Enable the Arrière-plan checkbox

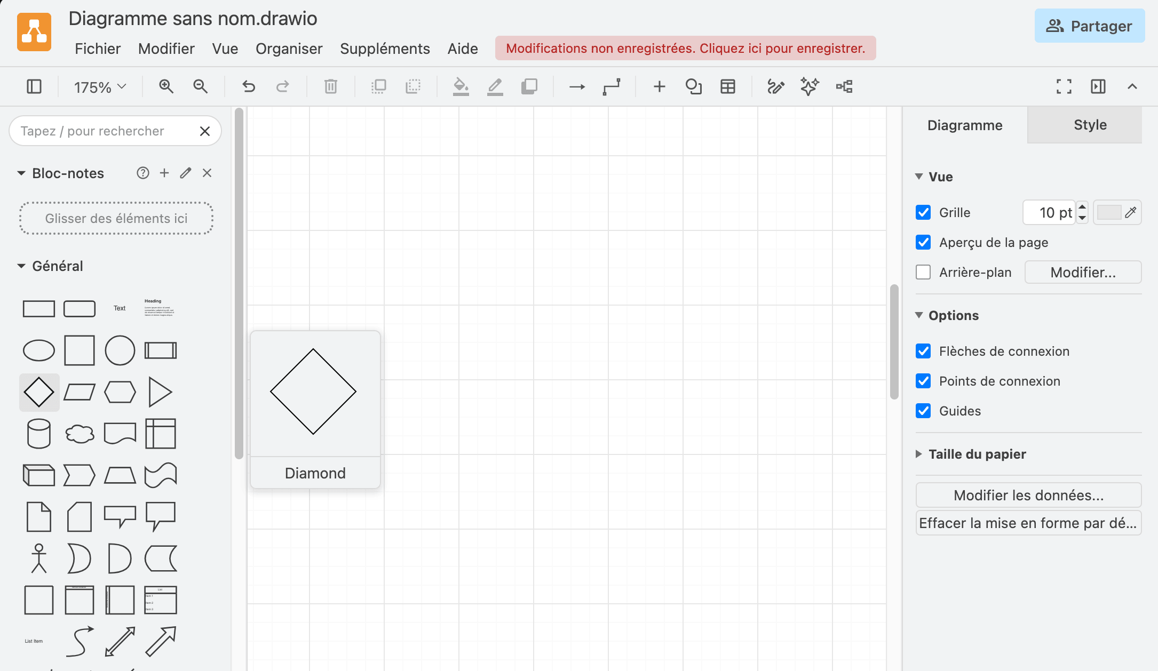click(923, 272)
